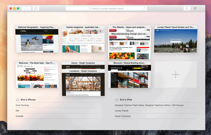
Task: Select the Locations - Heath Ceramics tab preview
Action: pyautogui.click(x=83, y=82)
